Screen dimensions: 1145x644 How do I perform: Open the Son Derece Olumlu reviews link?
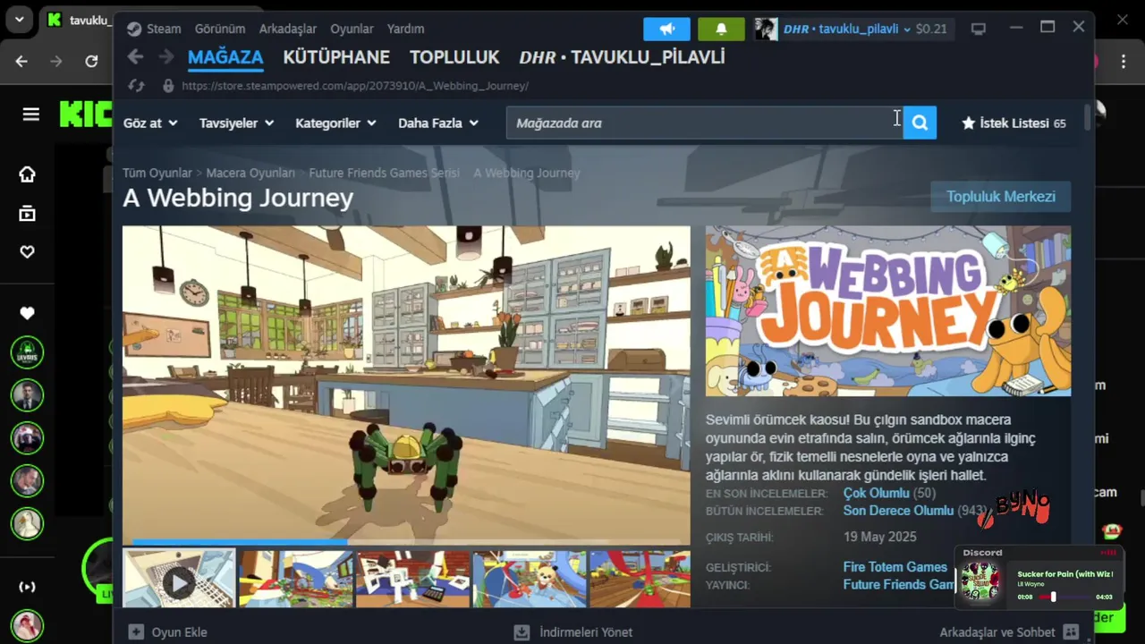(898, 510)
